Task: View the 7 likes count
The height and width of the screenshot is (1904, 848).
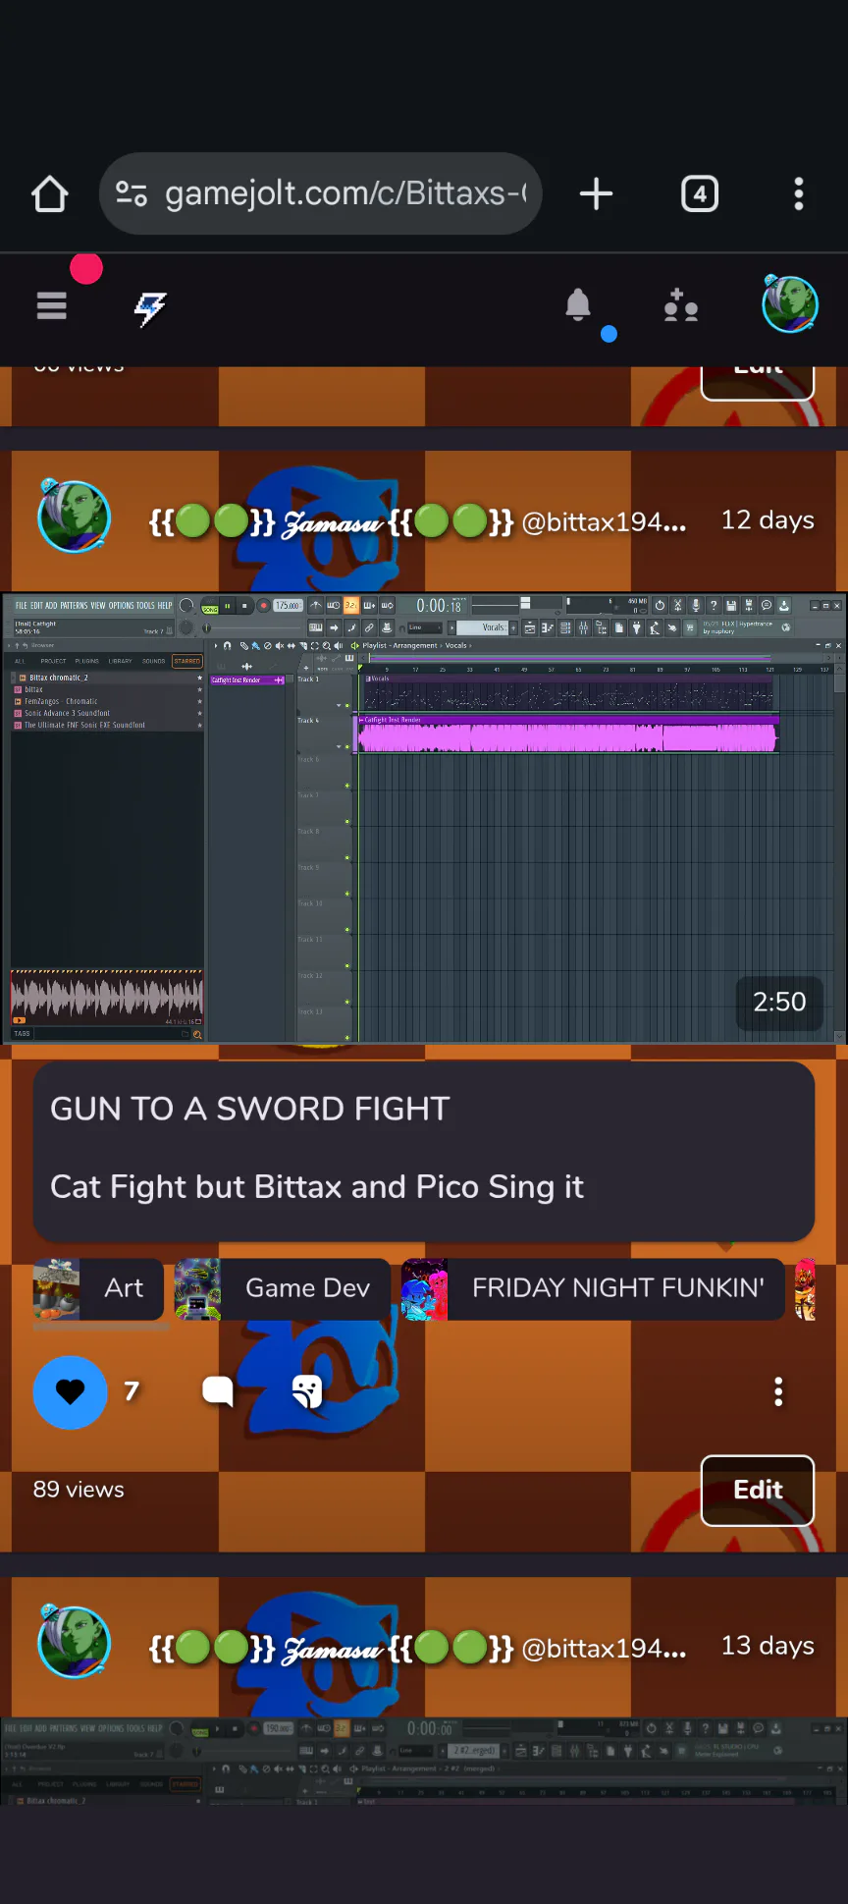Action: [x=132, y=1391]
